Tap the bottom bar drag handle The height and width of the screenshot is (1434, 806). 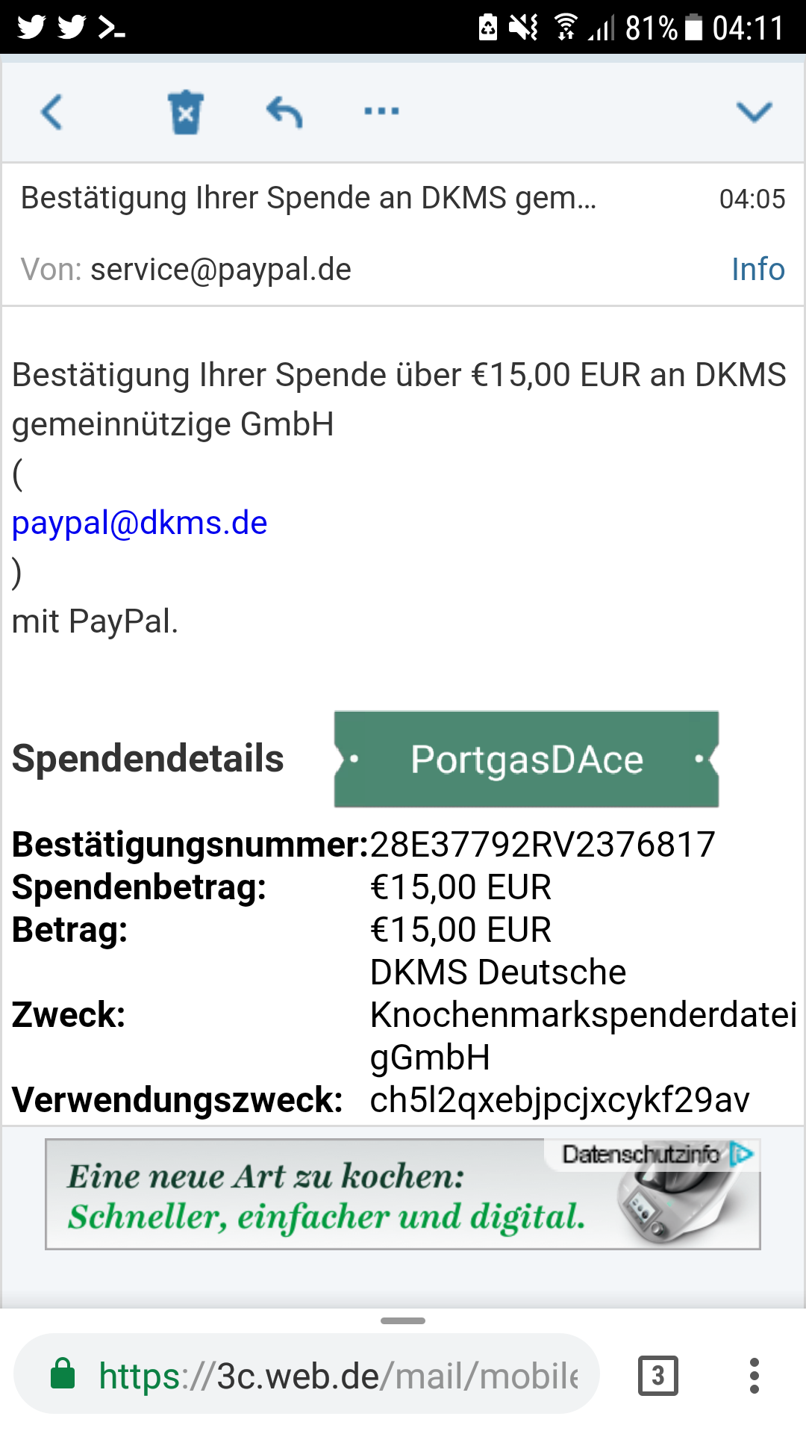(403, 1320)
